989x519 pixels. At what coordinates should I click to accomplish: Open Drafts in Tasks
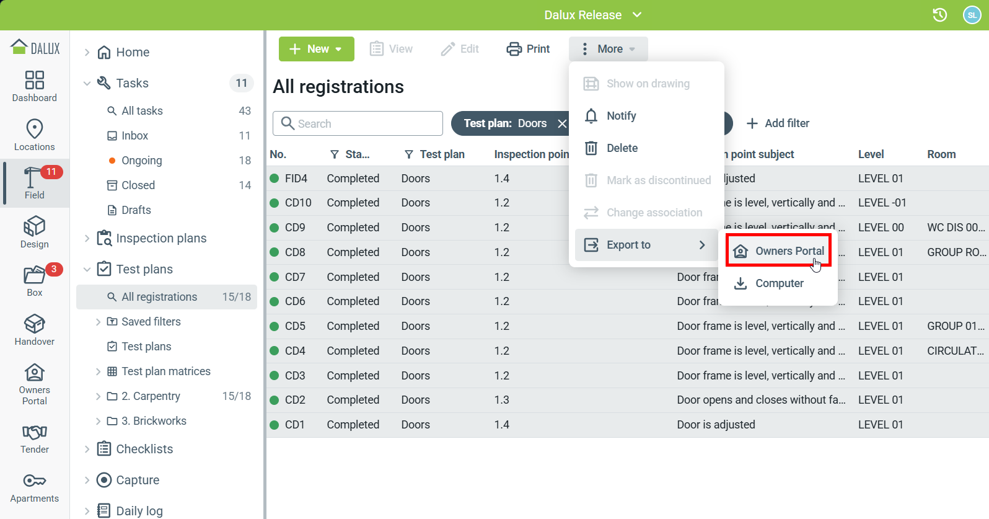tap(167, 210)
